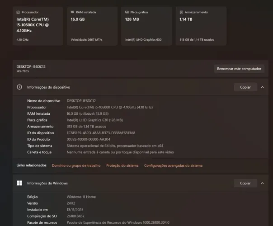Click the ID do dispositivo label
Screen dimensions: 273x226
(x=41, y=133)
